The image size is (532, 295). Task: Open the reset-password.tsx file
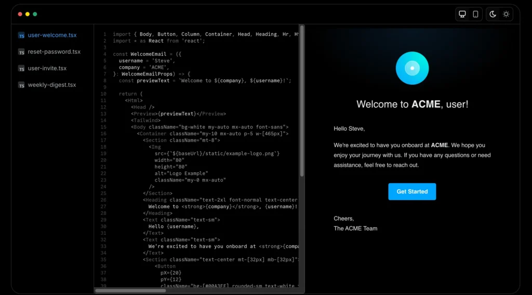(x=54, y=52)
